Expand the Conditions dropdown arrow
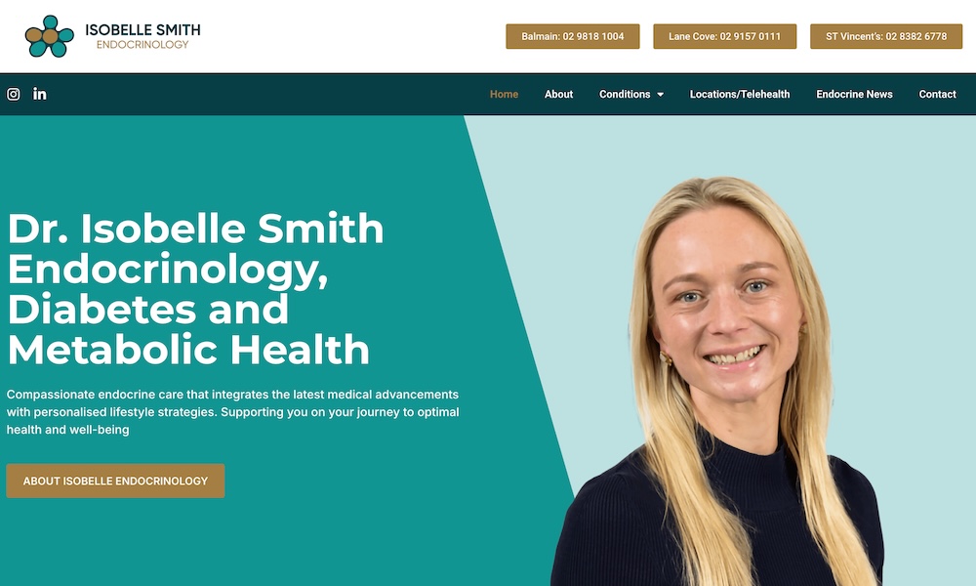The width and height of the screenshot is (976, 586). coord(661,95)
